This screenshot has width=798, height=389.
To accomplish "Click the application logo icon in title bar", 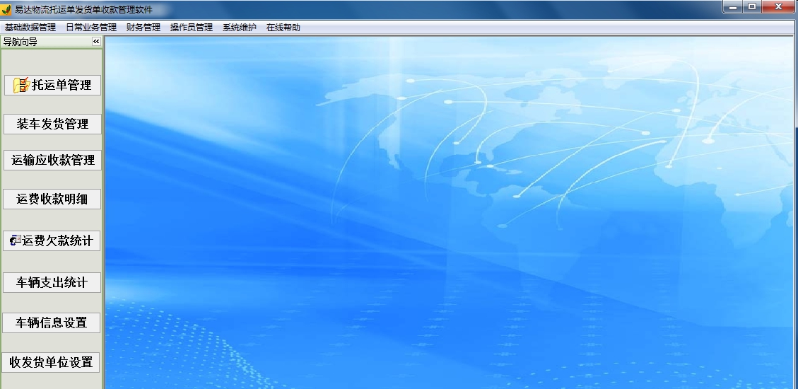I will (x=6, y=10).
